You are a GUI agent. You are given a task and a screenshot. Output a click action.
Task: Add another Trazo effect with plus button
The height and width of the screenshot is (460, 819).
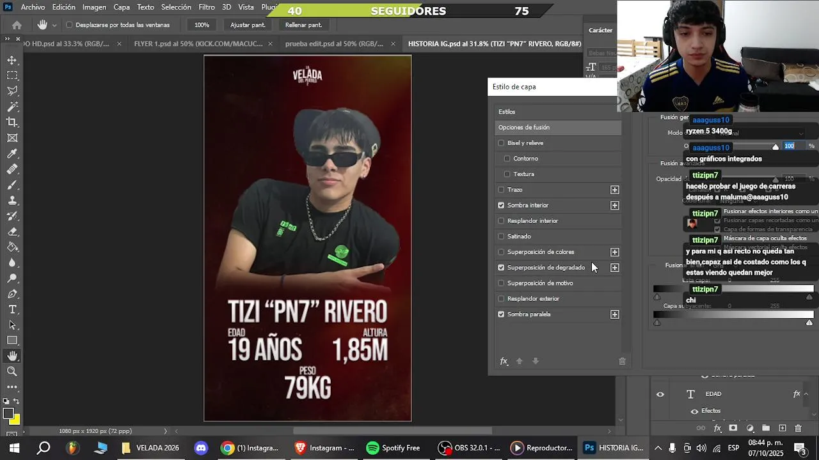coord(615,190)
